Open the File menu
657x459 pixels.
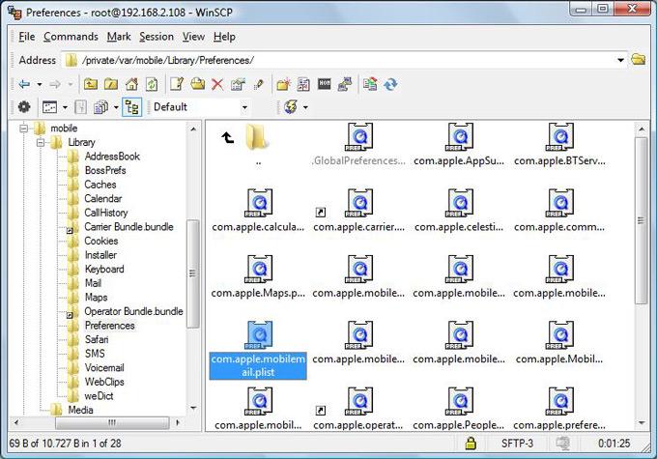(x=27, y=37)
